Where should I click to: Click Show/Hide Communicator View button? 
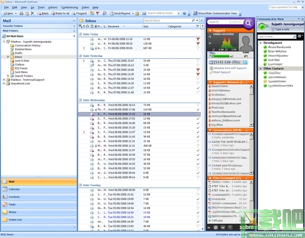[x=216, y=13]
